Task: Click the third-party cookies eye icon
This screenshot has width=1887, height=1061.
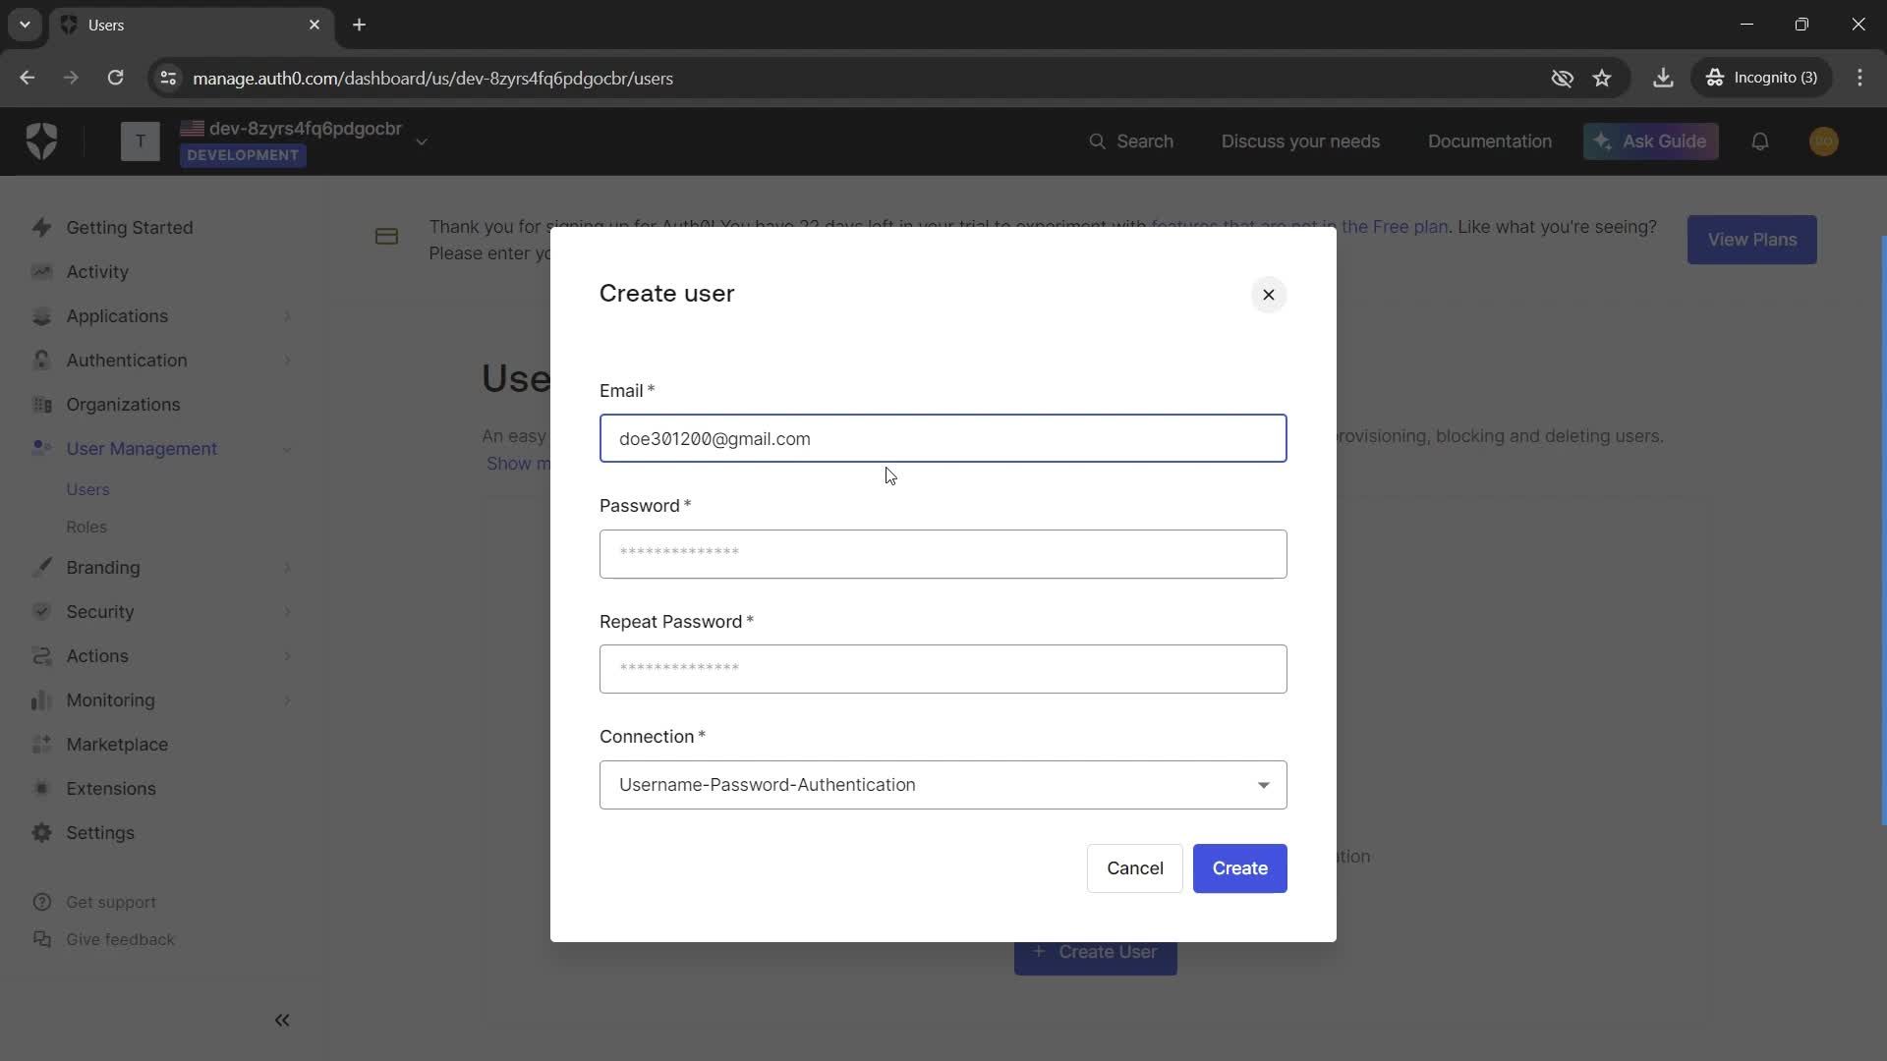Action: coord(1562,78)
